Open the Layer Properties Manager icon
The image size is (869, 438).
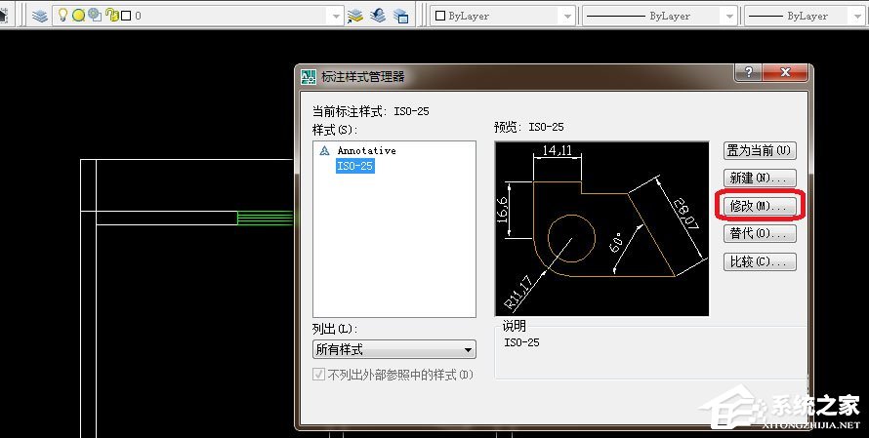pos(40,16)
